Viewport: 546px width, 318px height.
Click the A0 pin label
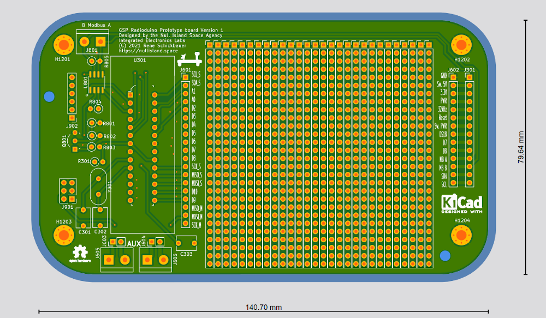coord(194,99)
